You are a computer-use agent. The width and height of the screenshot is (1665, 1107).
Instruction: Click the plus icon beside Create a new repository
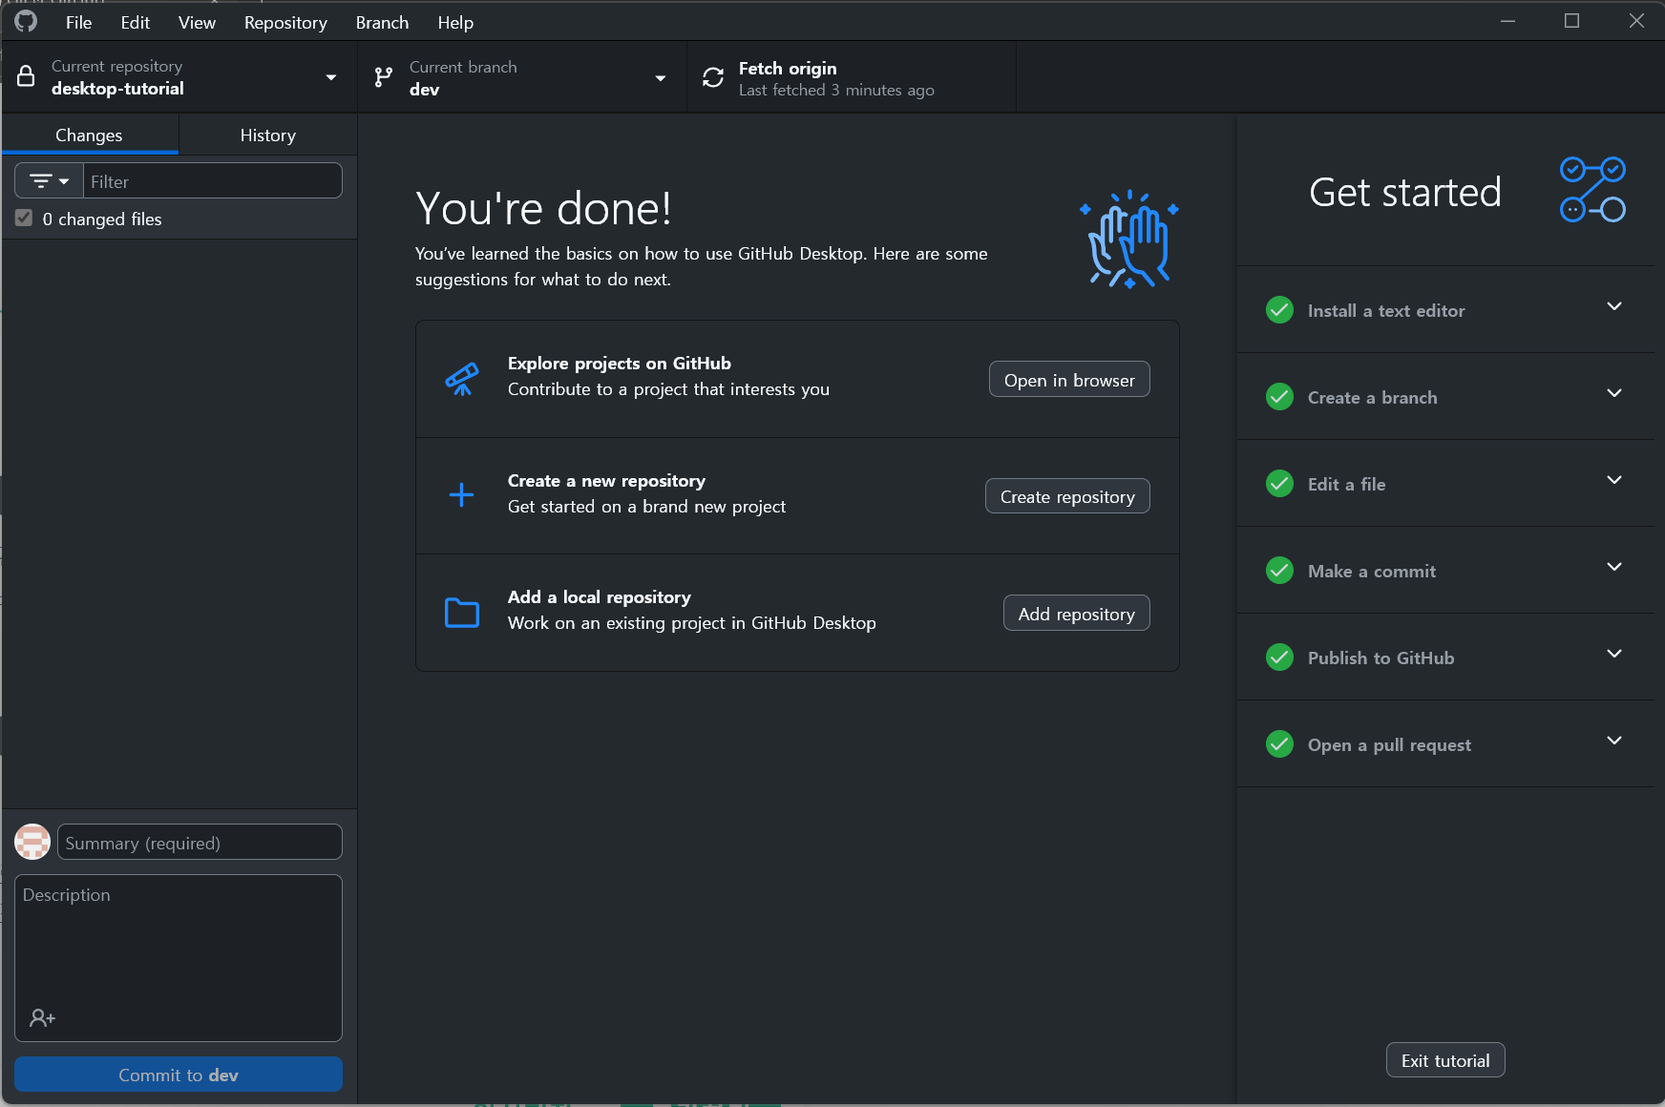pos(461,494)
